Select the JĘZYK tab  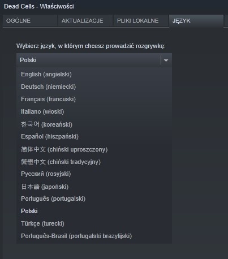[x=196, y=21]
